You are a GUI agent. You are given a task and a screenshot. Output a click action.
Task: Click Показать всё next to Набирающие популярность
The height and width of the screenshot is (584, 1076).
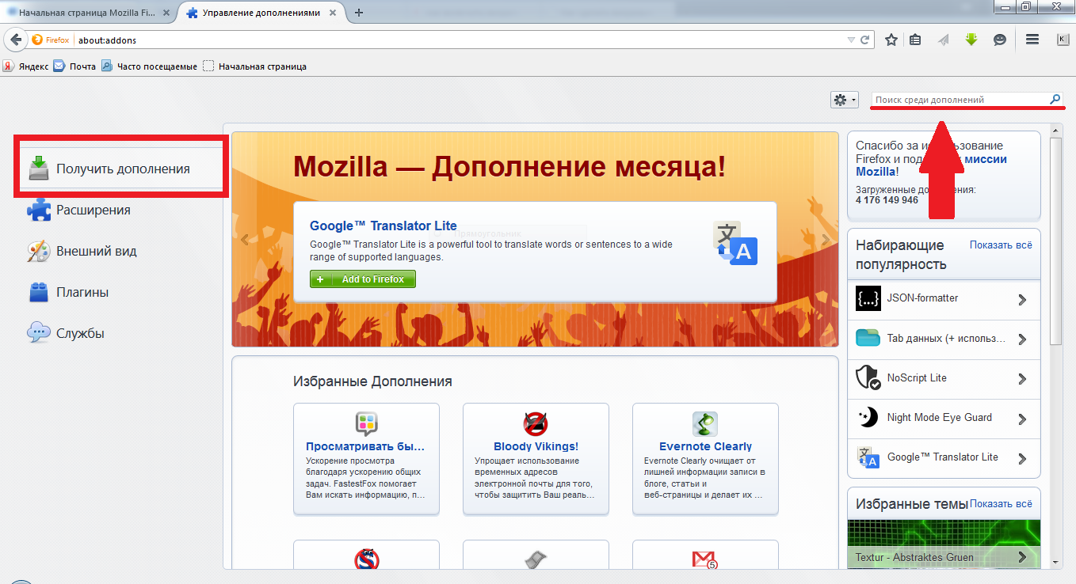1001,245
